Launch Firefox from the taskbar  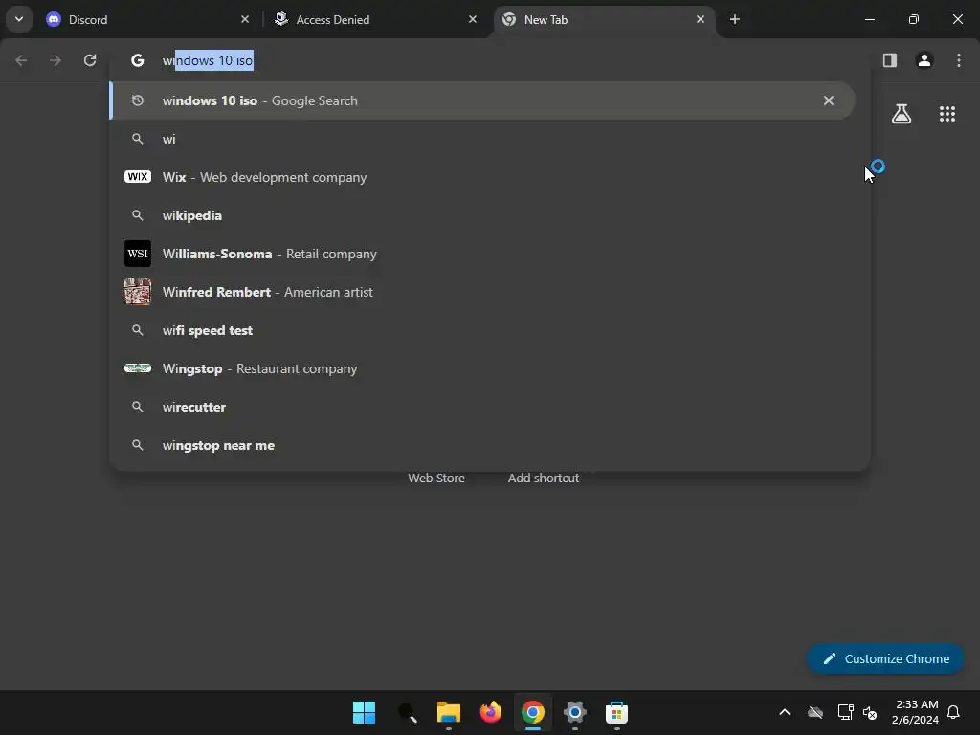click(x=491, y=712)
